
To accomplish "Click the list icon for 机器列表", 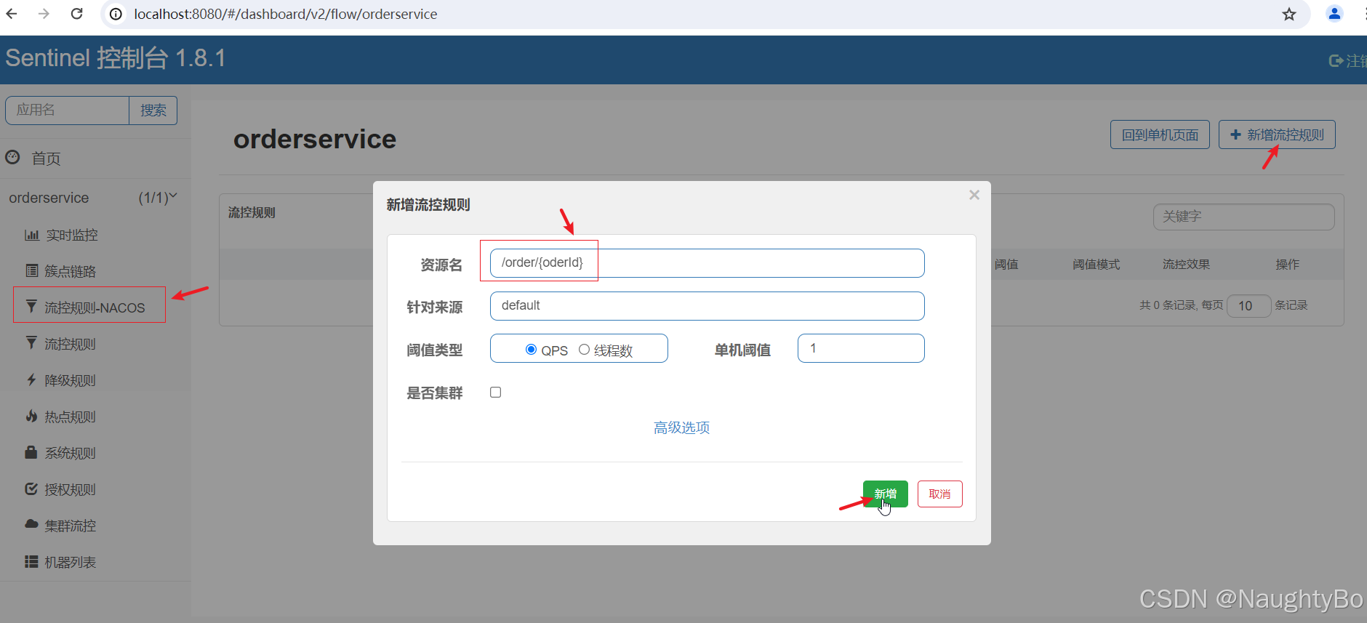I will [x=31, y=561].
